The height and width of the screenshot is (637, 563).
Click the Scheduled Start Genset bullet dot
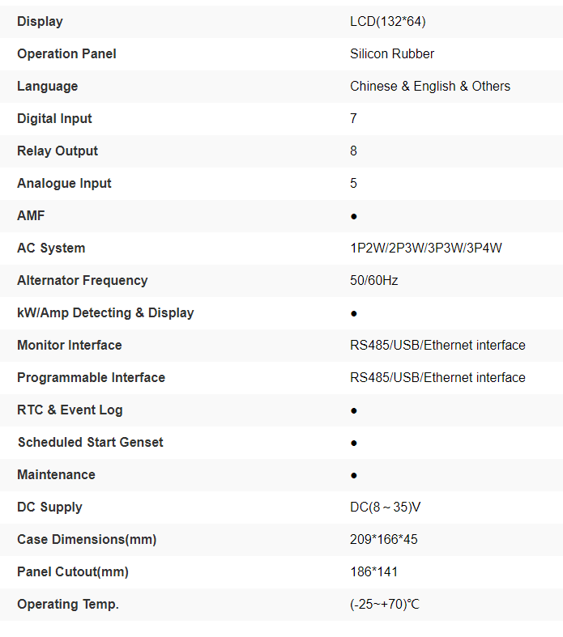pos(354,443)
